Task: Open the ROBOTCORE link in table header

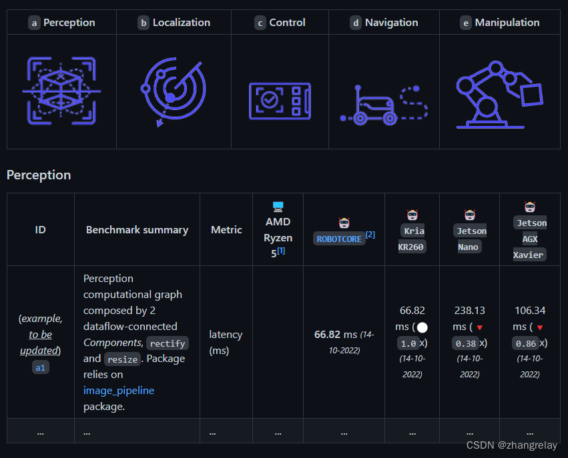Action: pos(339,239)
